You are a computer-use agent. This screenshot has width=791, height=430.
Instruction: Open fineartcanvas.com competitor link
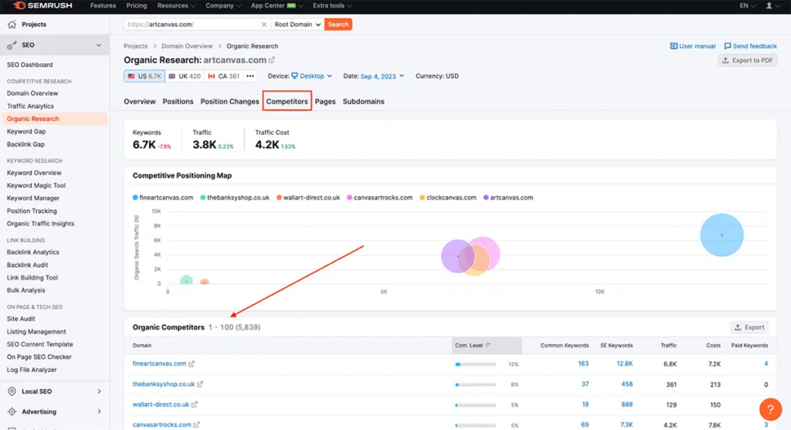[159, 364]
